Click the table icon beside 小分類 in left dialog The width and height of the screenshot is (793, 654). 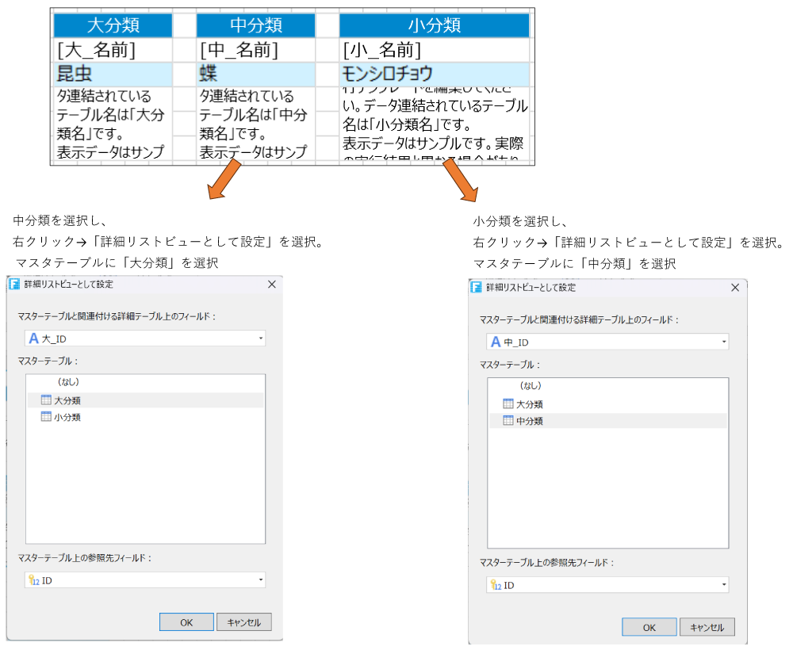(x=46, y=416)
